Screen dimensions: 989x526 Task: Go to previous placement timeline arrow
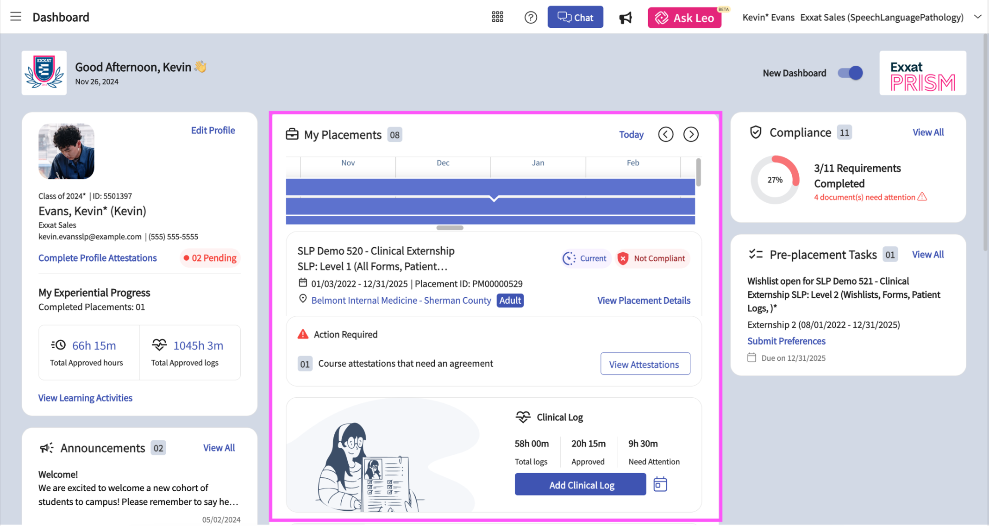pyautogui.click(x=665, y=134)
